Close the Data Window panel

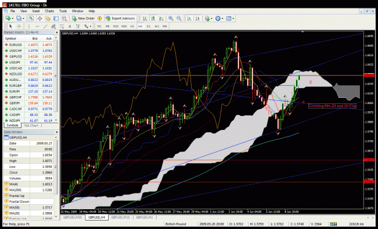(57, 132)
